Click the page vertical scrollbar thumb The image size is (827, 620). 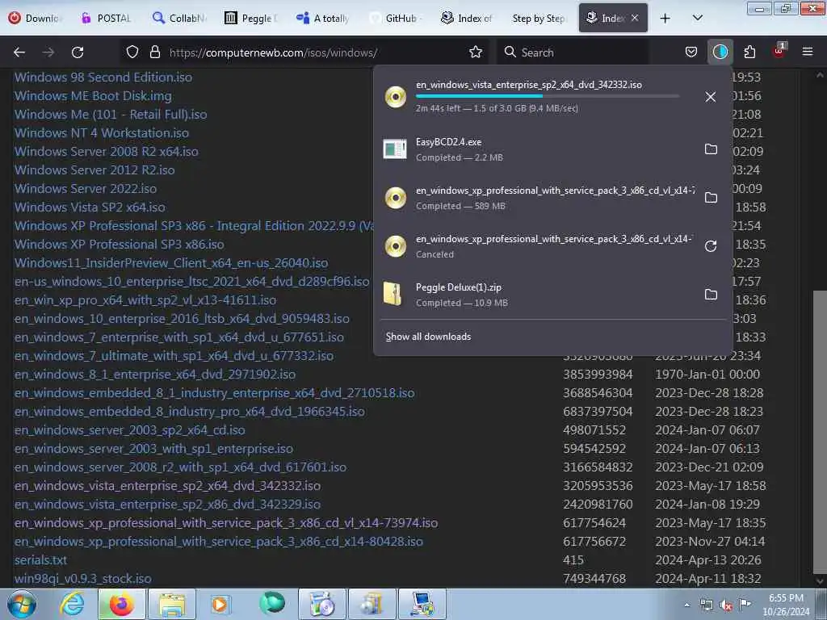coord(820,432)
